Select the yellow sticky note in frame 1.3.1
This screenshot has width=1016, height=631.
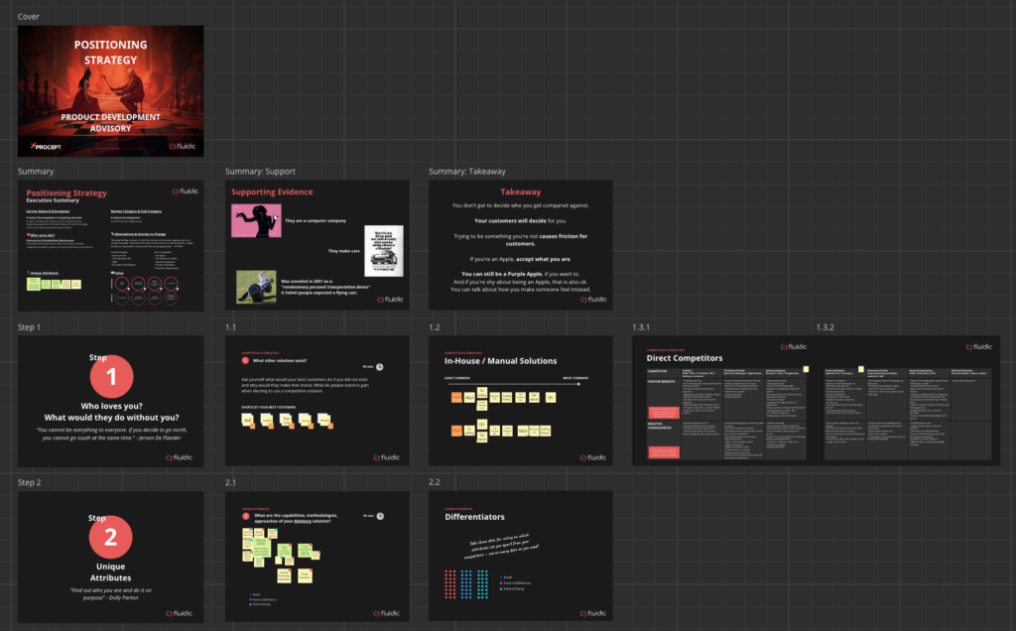pos(807,368)
